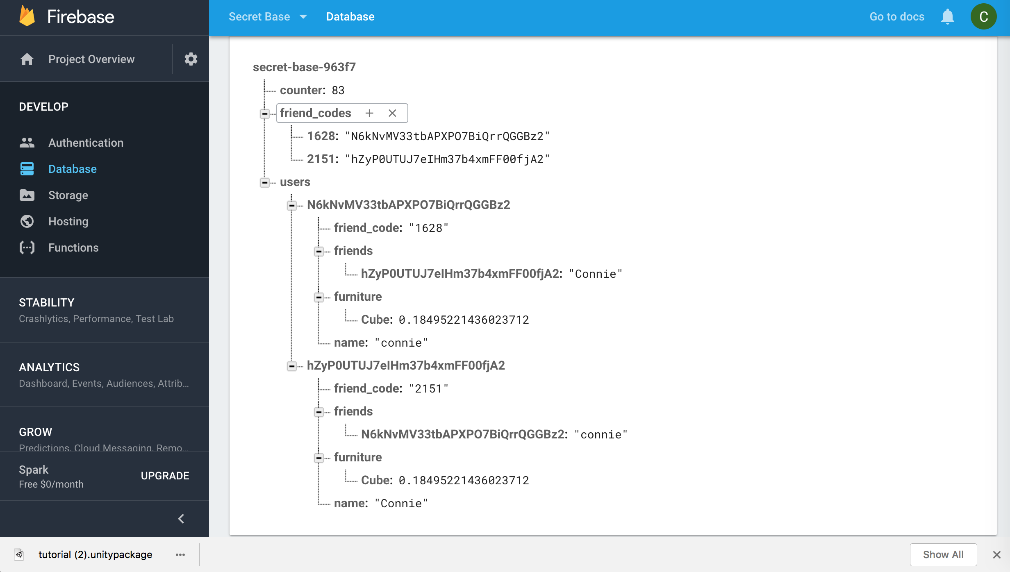
Task: Click the Project Overview home icon
Action: coord(27,59)
